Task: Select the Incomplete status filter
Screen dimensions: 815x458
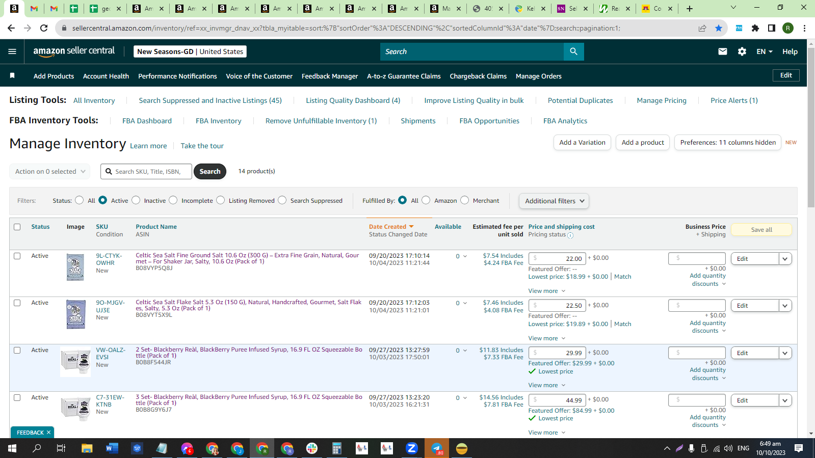Action: [x=173, y=200]
